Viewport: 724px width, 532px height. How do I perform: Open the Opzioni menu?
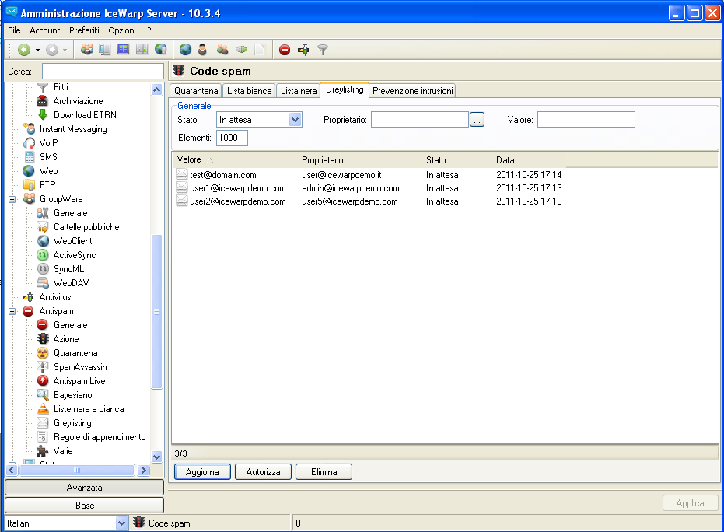click(122, 30)
